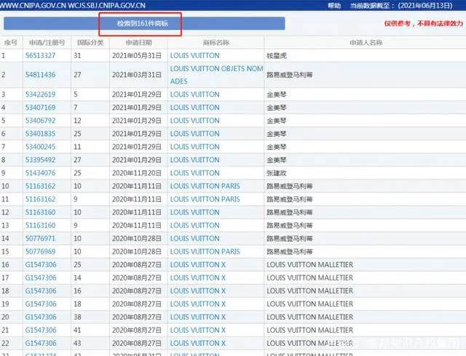Image resolution: width=466 pixels, height=356 pixels.
Task: Open number 51163162 in row 10
Action: tap(41, 186)
